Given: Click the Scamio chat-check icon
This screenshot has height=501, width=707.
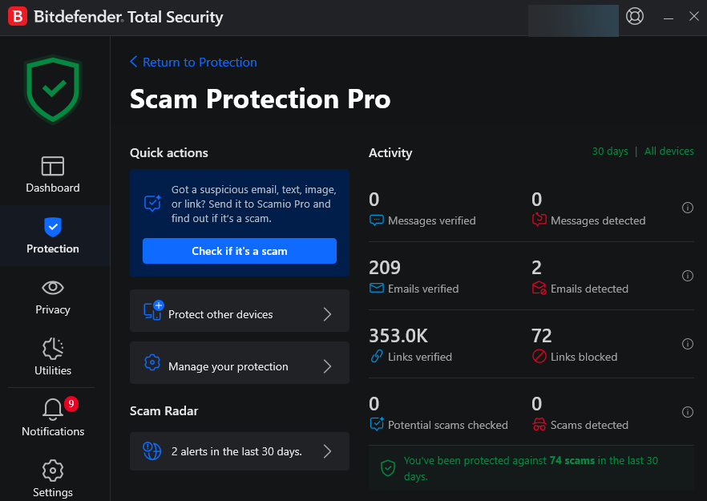Looking at the screenshot, I should pyautogui.click(x=152, y=204).
